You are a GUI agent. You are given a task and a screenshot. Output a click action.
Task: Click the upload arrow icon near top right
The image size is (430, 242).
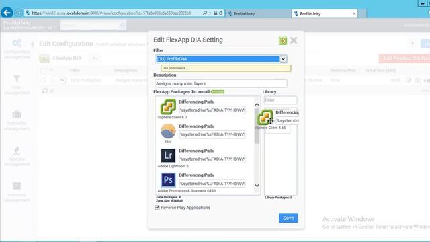coord(412,44)
